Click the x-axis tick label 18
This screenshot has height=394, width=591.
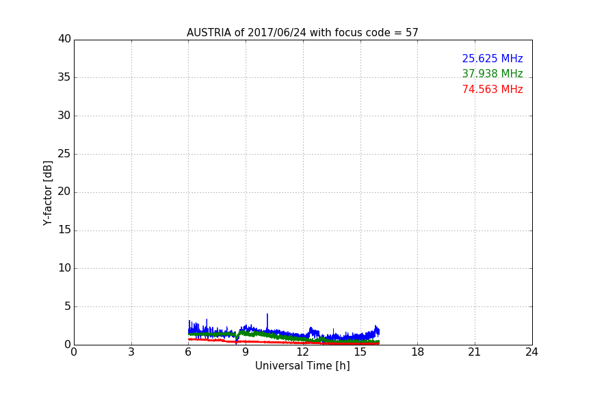coord(417,352)
